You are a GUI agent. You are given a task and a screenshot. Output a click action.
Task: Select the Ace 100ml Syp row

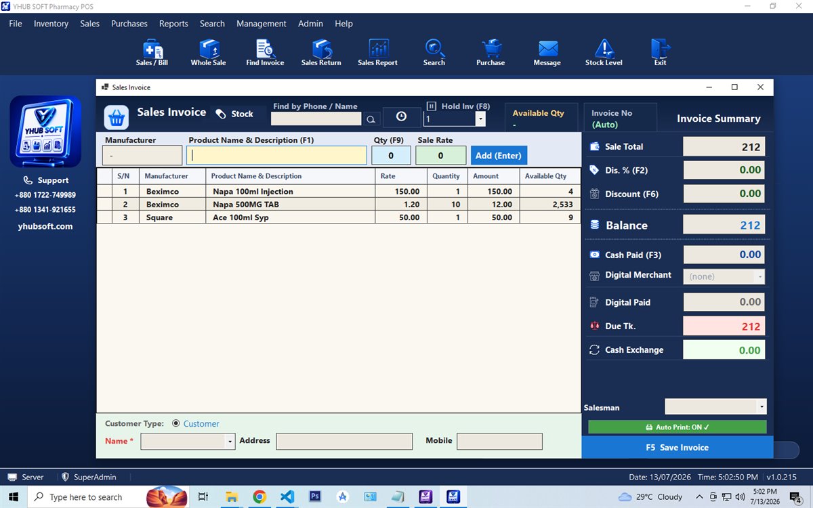point(339,217)
